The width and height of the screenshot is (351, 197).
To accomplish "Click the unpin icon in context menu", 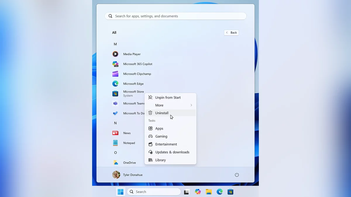I will click(150, 97).
